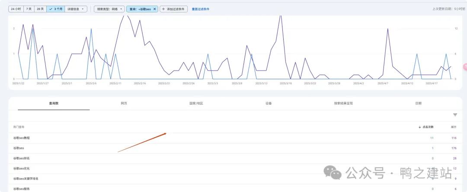Viewport: 467px width, 192px height.
Task: Click the 2025/4/17 chart date label
Action: [431, 83]
